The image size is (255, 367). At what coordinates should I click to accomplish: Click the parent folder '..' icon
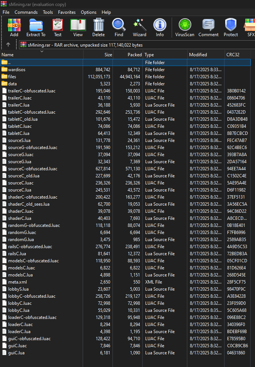click(4, 62)
